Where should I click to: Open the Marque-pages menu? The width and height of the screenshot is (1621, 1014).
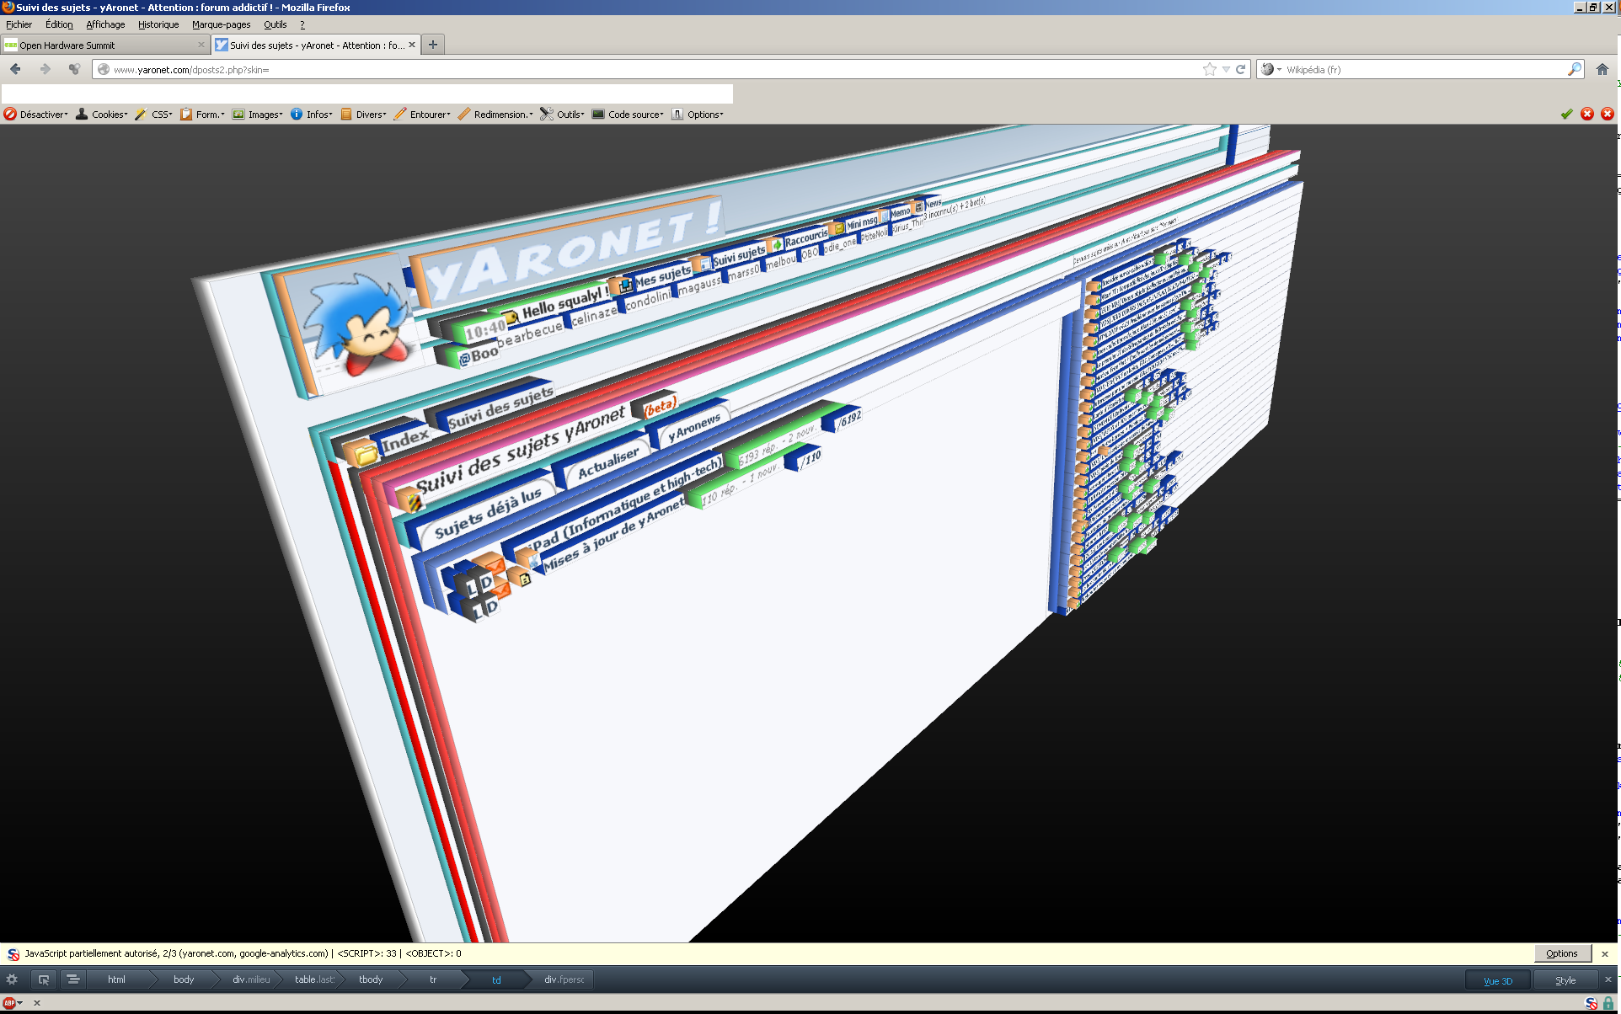[x=221, y=24]
